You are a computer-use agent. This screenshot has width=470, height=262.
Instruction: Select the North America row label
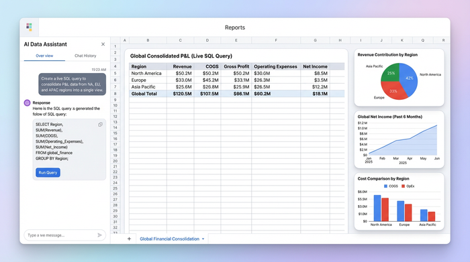click(x=146, y=73)
